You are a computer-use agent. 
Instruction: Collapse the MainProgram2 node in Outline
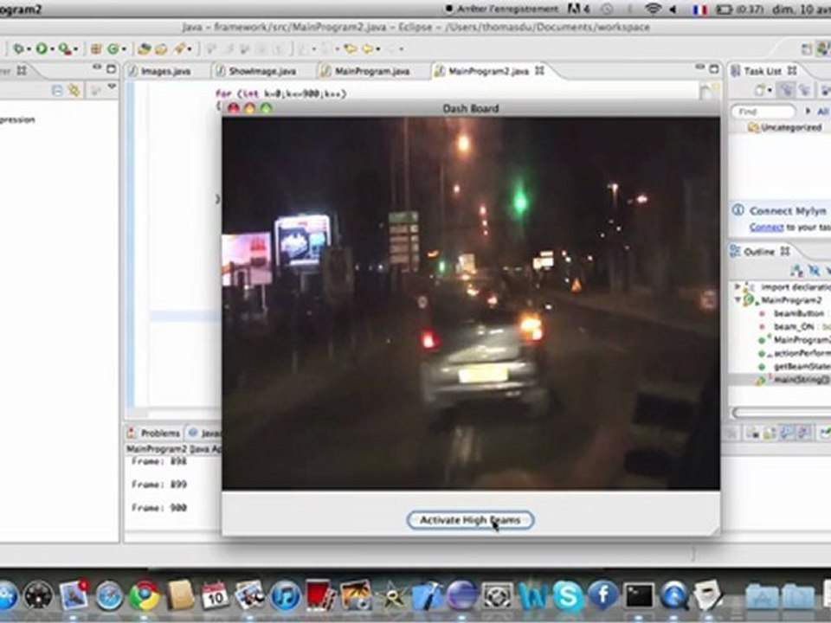point(738,300)
